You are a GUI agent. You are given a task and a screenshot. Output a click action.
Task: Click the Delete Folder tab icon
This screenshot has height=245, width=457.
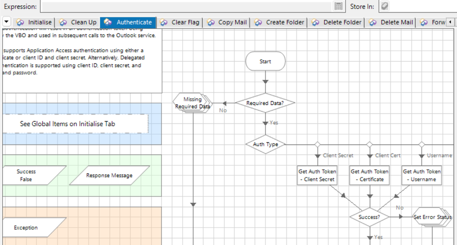pos(315,22)
